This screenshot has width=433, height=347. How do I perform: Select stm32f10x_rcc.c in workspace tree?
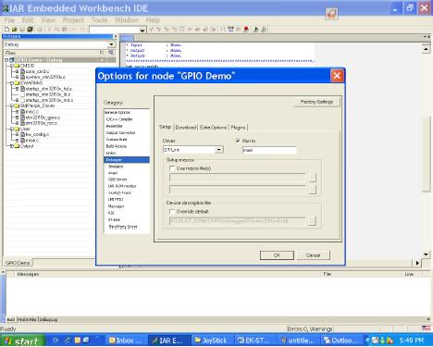(42, 123)
